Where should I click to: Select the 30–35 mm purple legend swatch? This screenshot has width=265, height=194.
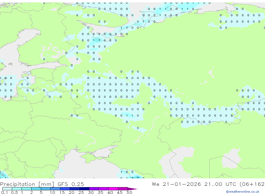click(x=94, y=189)
